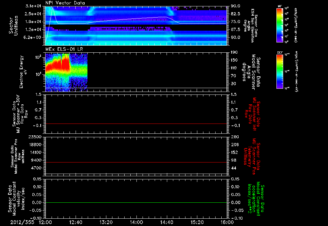
Task: Click the Electron Energy eV axis label
Action: 23,72
